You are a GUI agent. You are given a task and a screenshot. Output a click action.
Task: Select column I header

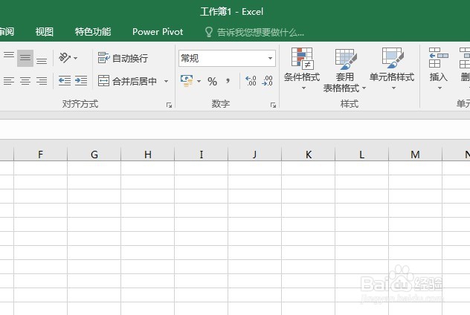[x=201, y=155]
